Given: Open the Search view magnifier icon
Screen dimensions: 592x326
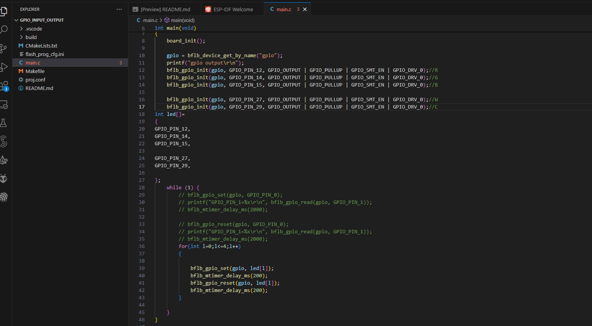Looking at the screenshot, I should point(3,30).
